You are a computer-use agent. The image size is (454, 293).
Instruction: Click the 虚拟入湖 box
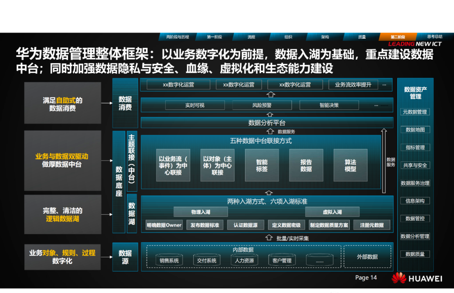pos(332,212)
